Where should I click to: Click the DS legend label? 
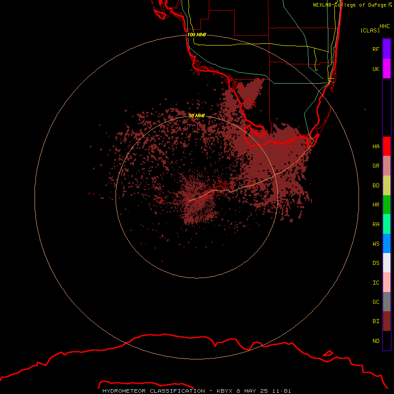(x=376, y=263)
